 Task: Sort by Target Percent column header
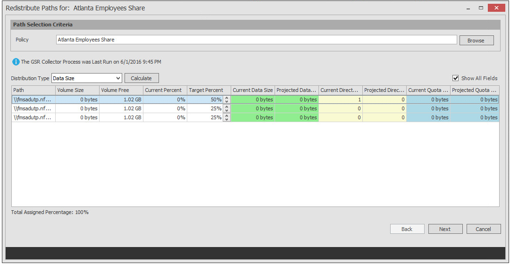(x=209, y=90)
